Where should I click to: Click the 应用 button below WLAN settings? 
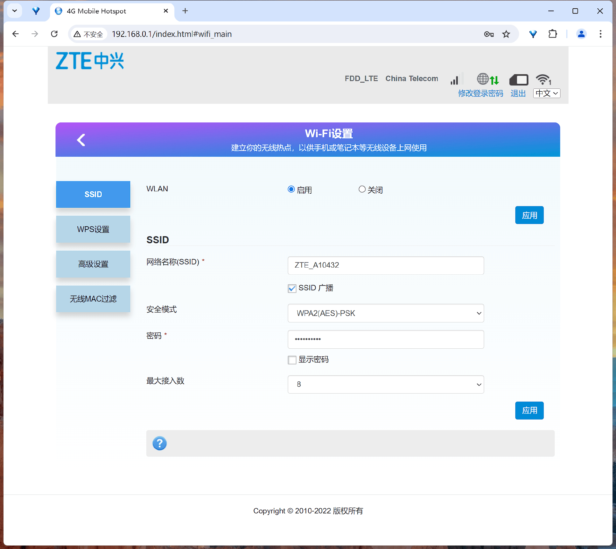pos(529,215)
